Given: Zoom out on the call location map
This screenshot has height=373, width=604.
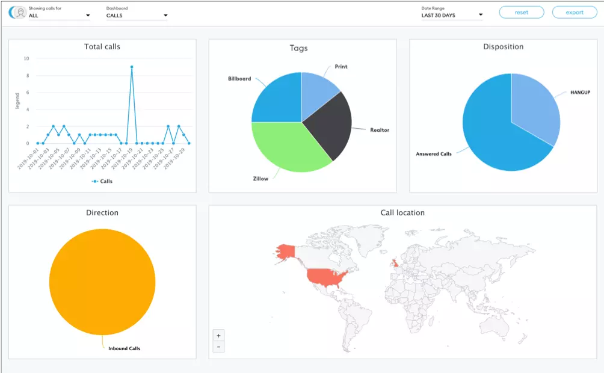Looking at the screenshot, I should [x=218, y=347].
